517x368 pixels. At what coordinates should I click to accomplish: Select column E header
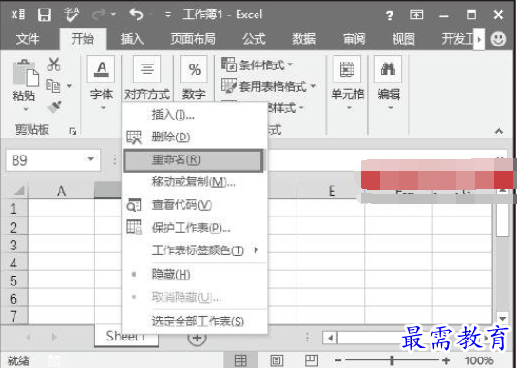(331, 191)
